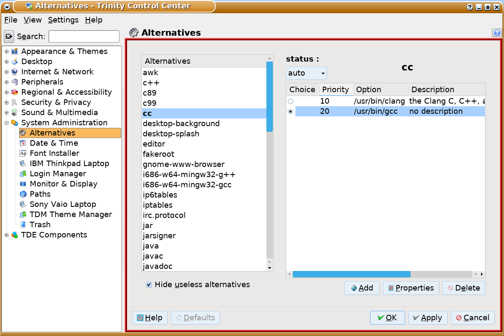Image resolution: width=504 pixels, height=336 pixels.
Task: Click inside the Search input field
Action: [x=84, y=37]
